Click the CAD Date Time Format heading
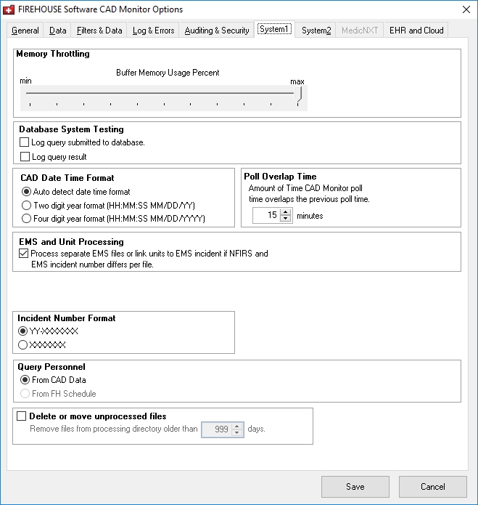This screenshot has width=478, height=505. click(x=67, y=178)
